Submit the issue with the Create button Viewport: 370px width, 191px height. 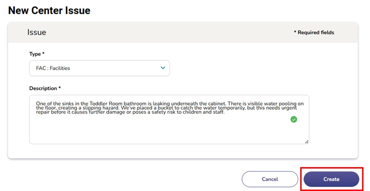pyautogui.click(x=331, y=179)
